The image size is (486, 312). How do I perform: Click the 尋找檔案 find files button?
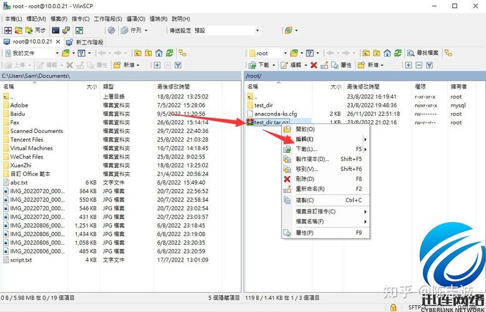[423, 53]
